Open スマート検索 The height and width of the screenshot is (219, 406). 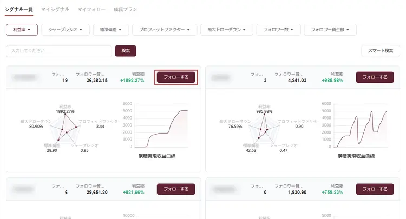tap(381, 51)
